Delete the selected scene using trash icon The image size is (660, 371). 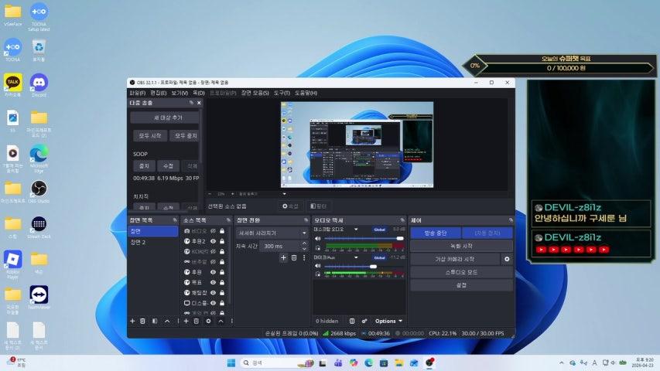(x=143, y=321)
